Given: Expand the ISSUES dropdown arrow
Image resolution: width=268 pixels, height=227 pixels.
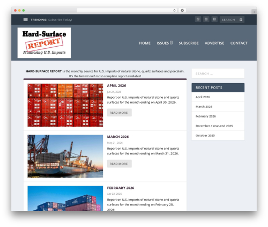Looking at the screenshot, I should pyautogui.click(x=171, y=42).
